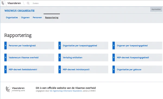The height and width of the screenshot is (99, 163).
Task: Open MEP-decreet (beleidsdomein) report
Action: click(29, 69)
